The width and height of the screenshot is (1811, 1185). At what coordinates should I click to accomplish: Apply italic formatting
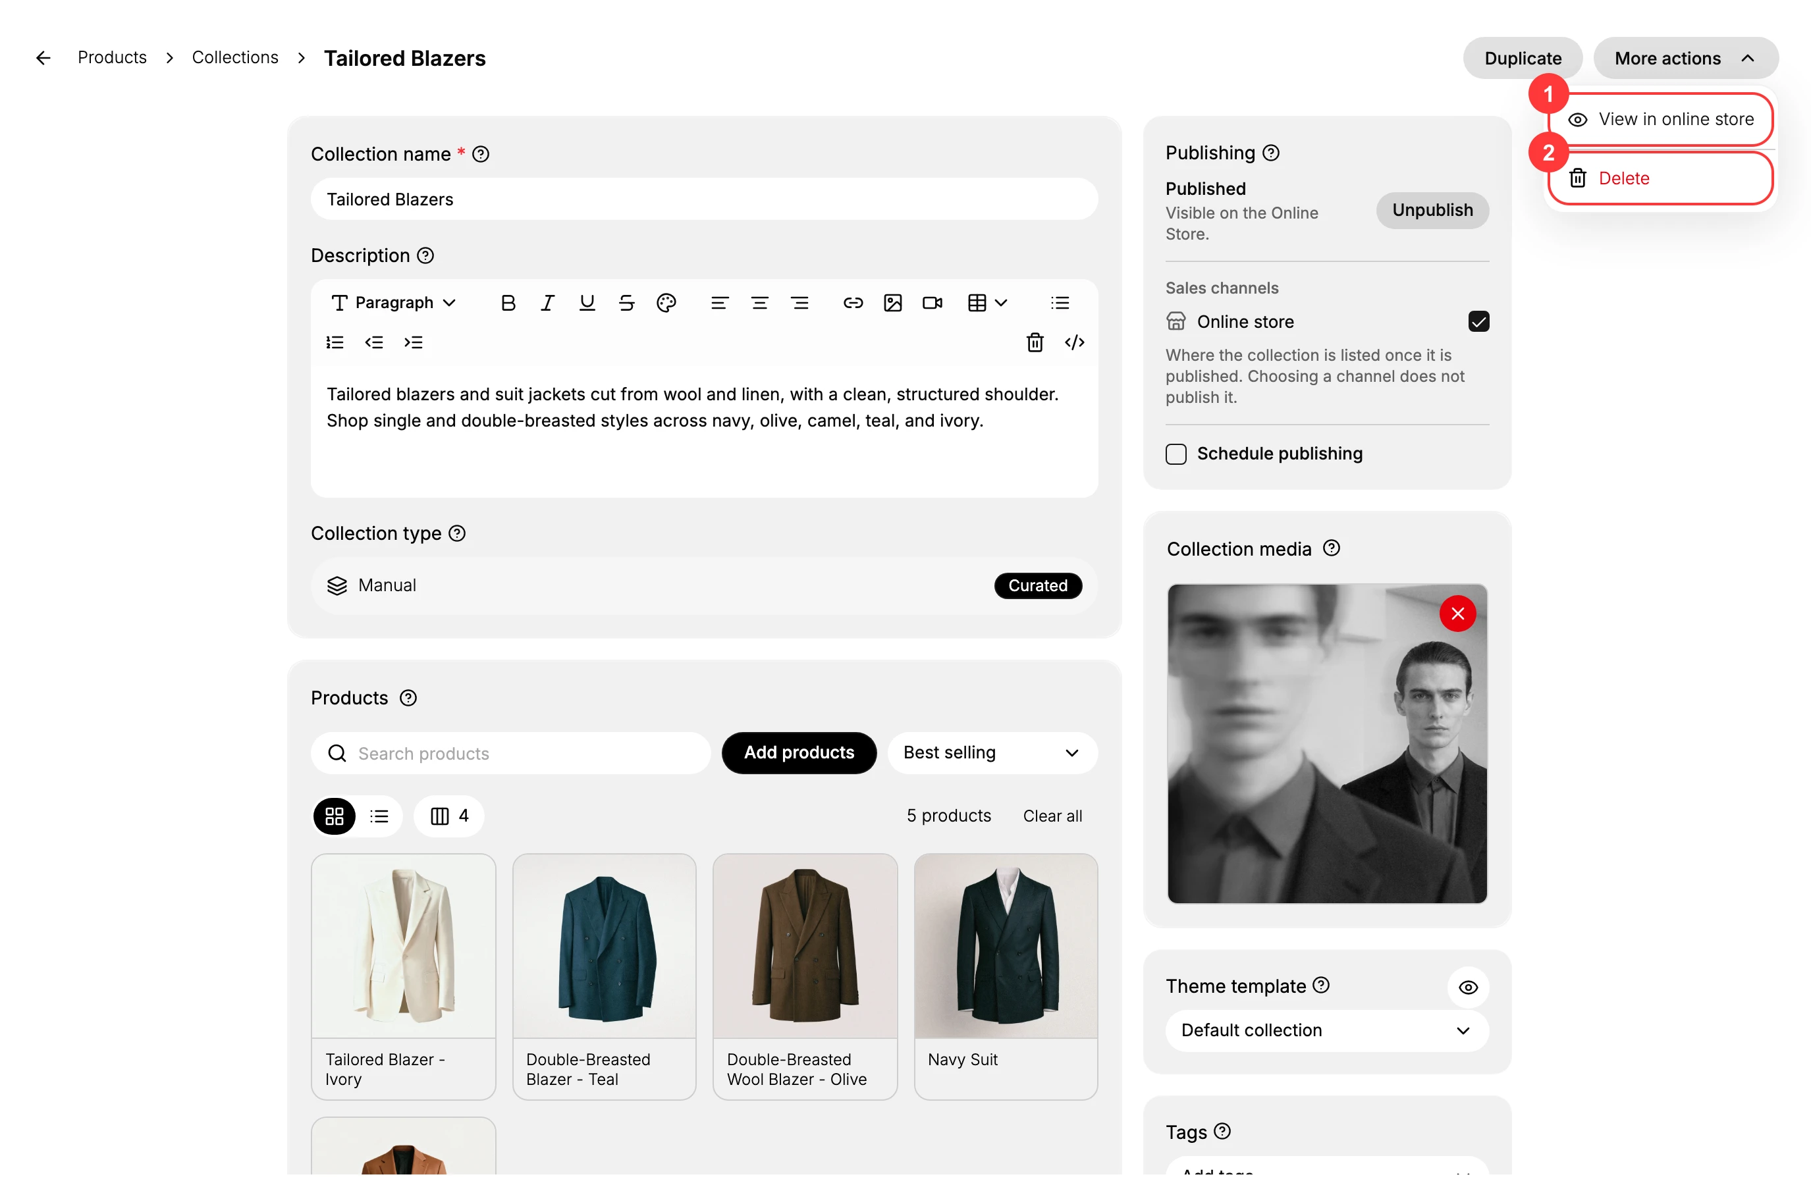547,303
